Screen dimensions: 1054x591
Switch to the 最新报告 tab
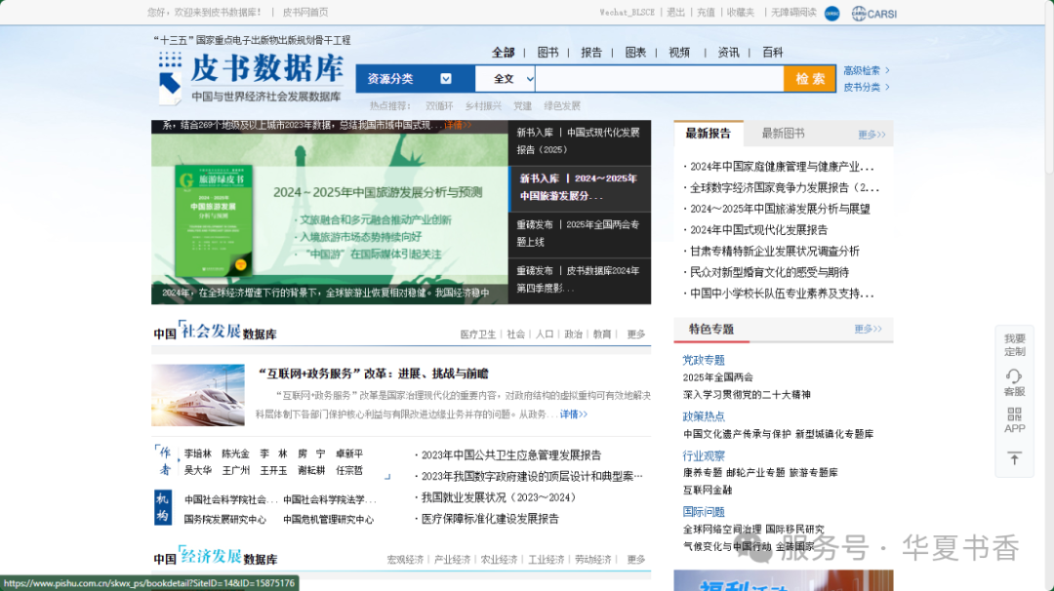709,133
